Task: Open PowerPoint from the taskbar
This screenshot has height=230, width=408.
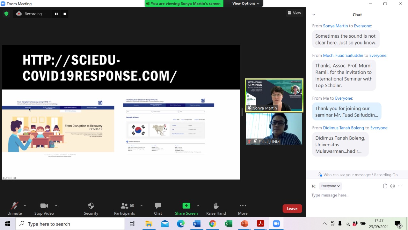Action: [x=244, y=224]
